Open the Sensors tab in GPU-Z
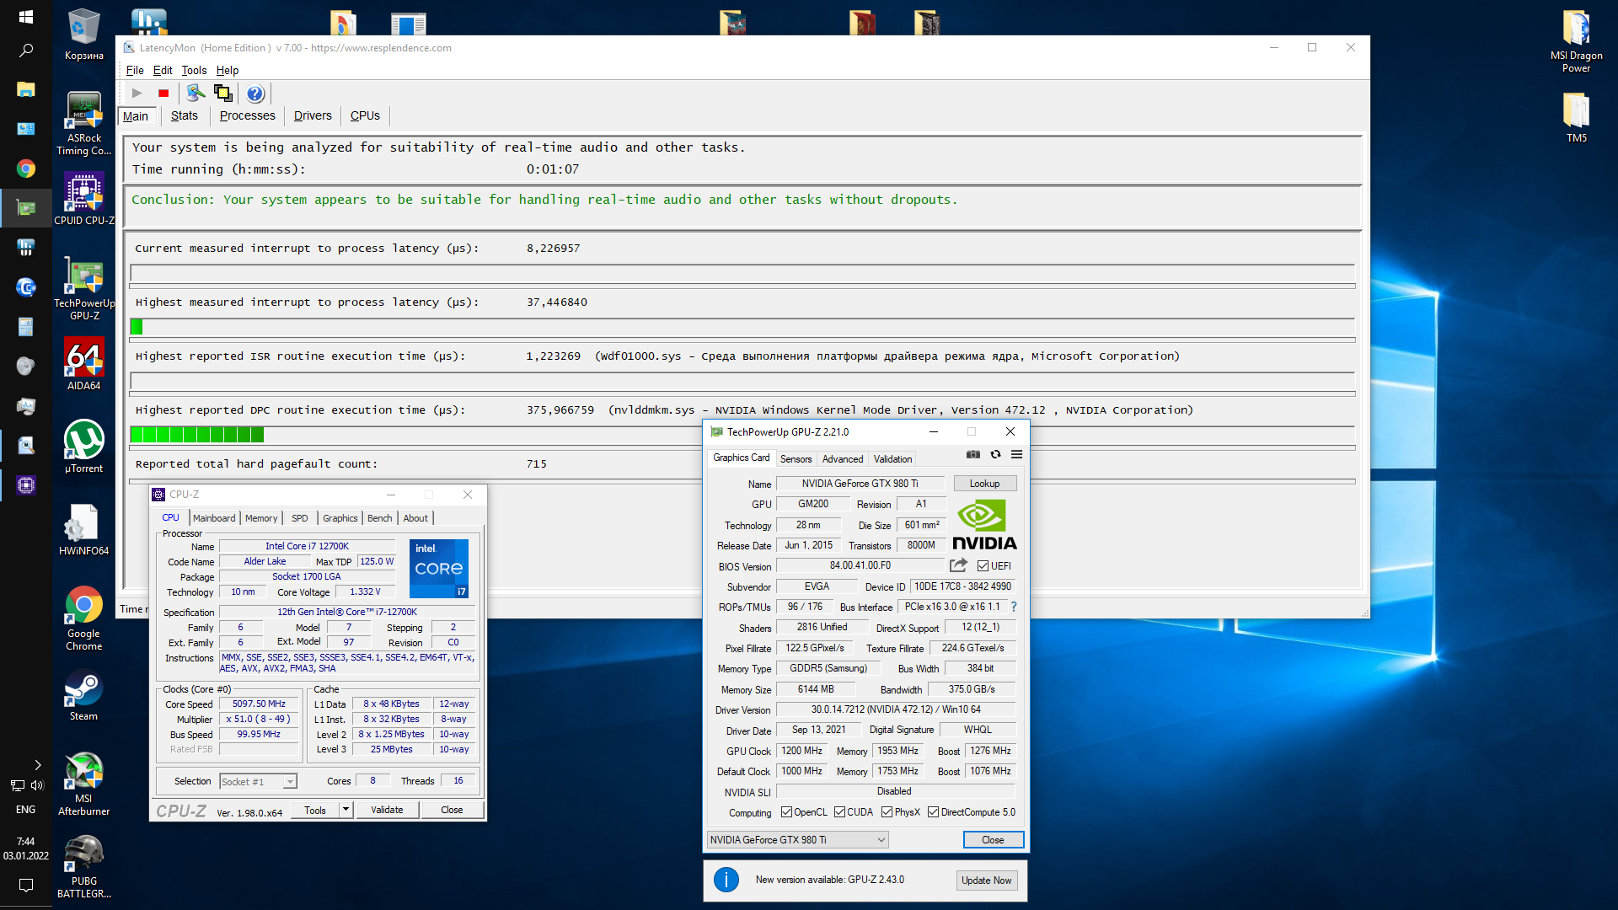The height and width of the screenshot is (910, 1618). pyautogui.click(x=796, y=459)
